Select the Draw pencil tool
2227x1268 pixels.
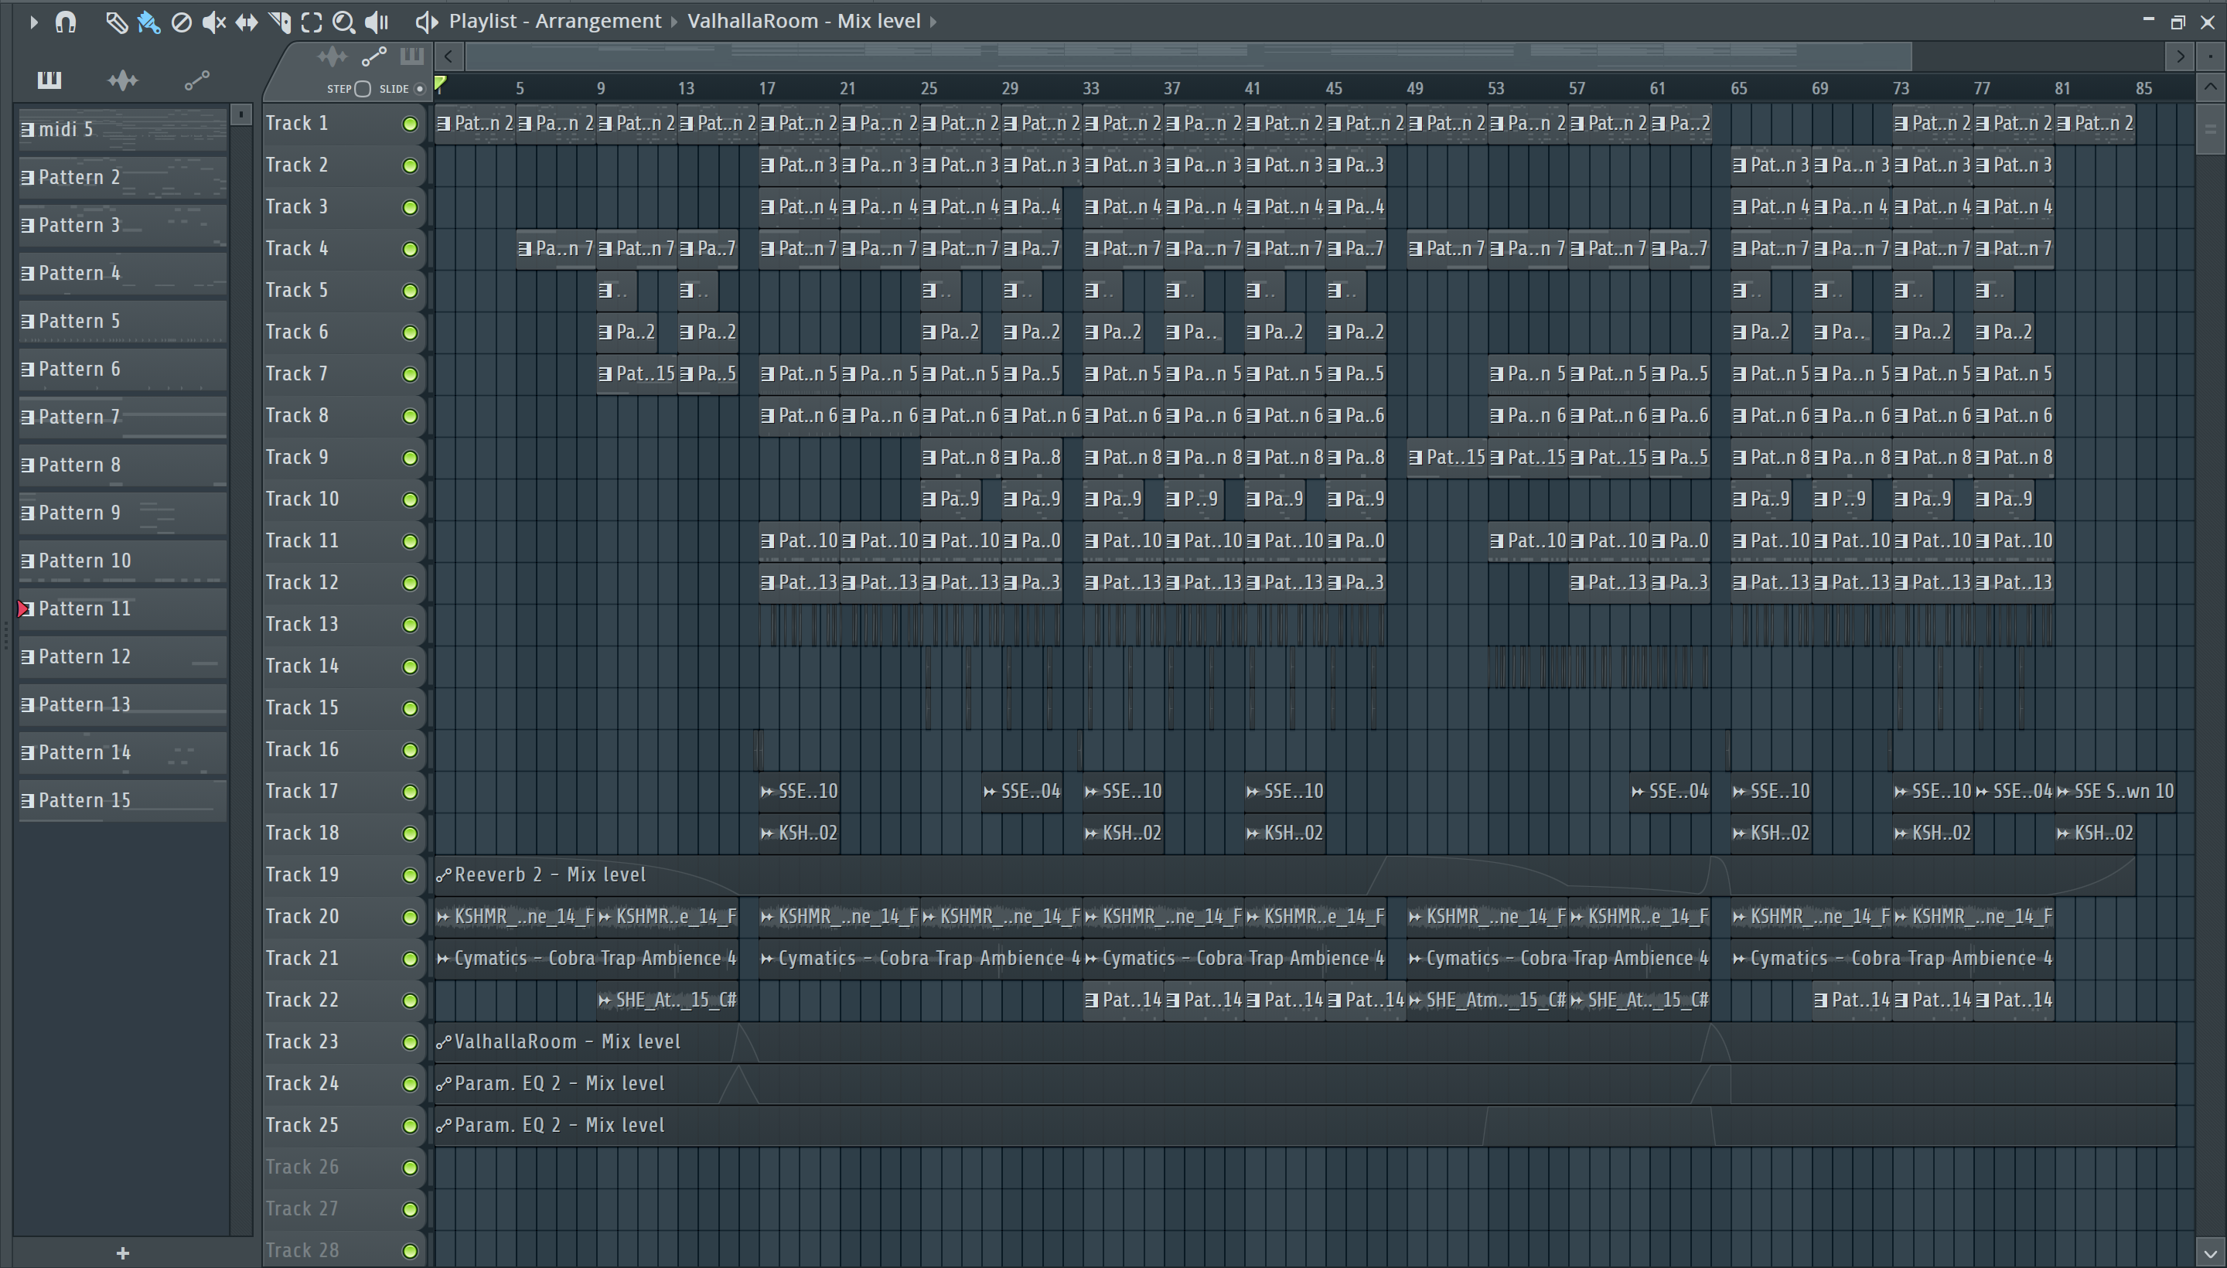coord(116,22)
